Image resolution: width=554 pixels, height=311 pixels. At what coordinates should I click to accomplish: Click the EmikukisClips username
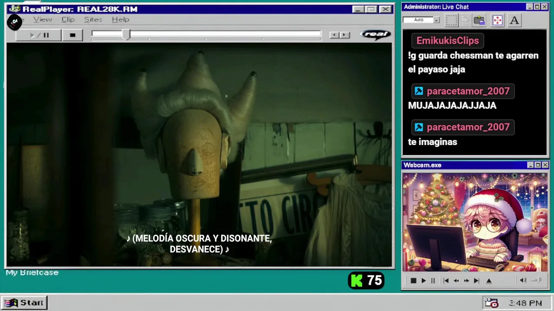pos(448,41)
